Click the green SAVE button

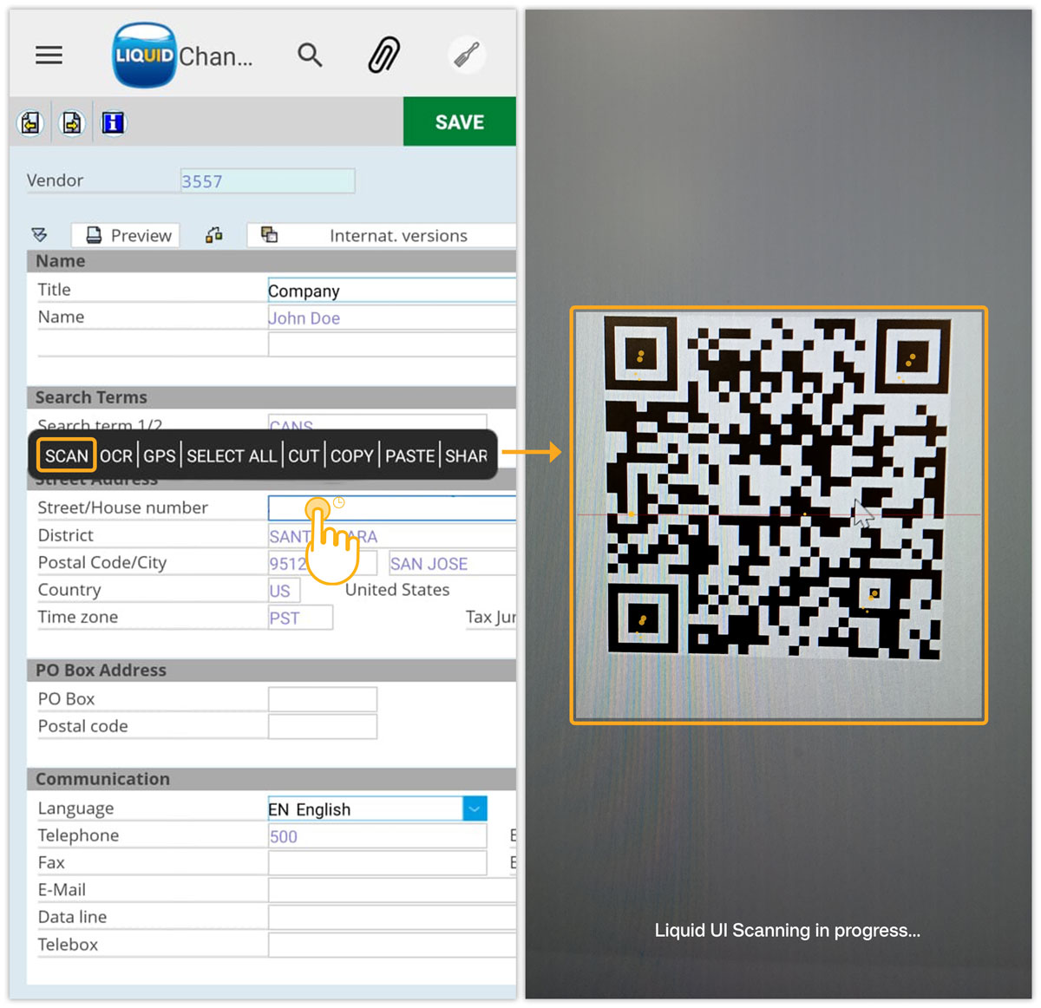[460, 121]
